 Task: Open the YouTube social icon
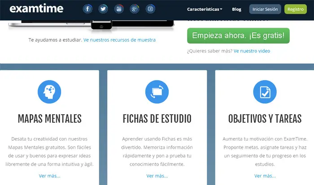pyautogui.click(x=119, y=9)
